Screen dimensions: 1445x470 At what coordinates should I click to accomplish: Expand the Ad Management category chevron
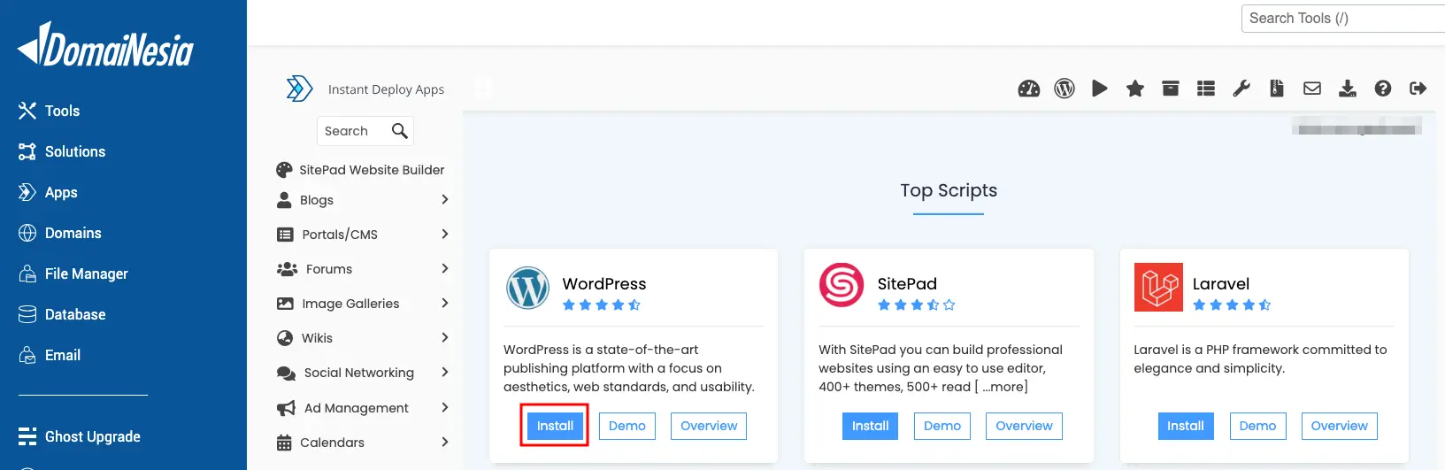tap(445, 407)
